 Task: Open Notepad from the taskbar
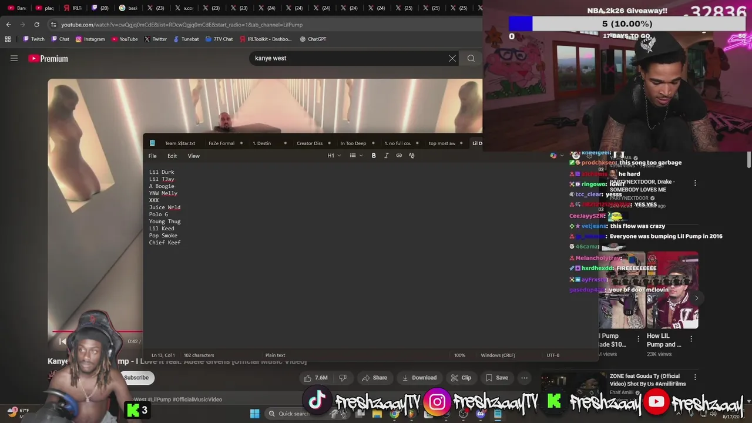click(x=498, y=414)
